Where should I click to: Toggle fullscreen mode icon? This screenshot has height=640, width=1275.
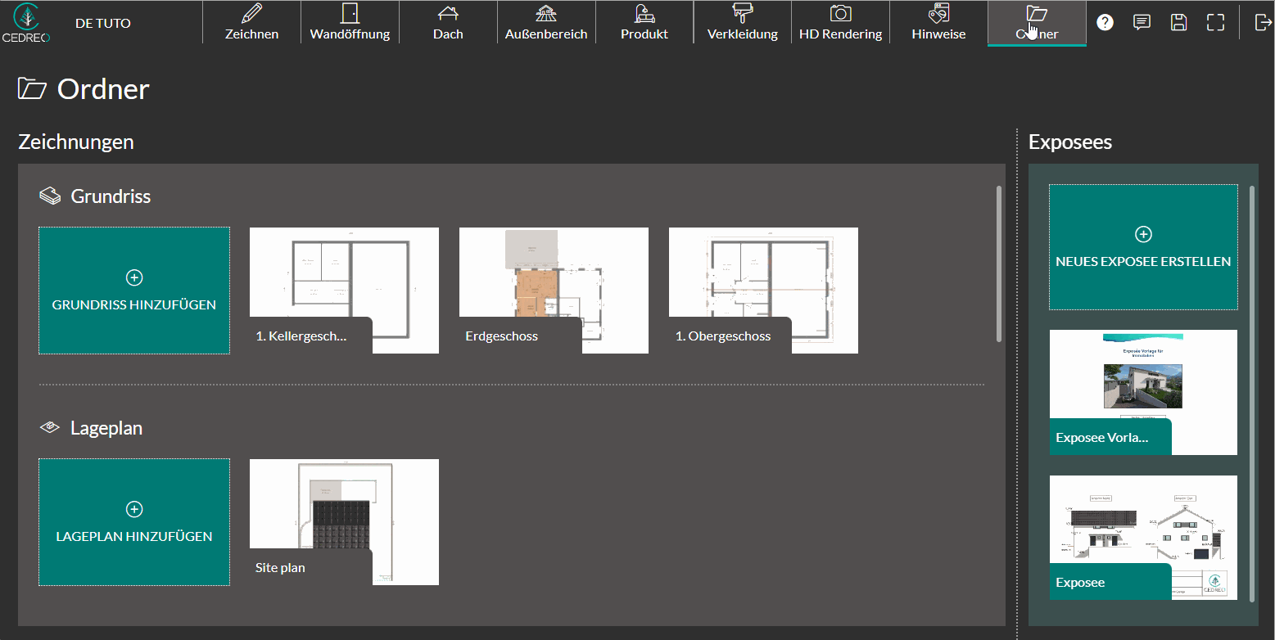tap(1215, 23)
